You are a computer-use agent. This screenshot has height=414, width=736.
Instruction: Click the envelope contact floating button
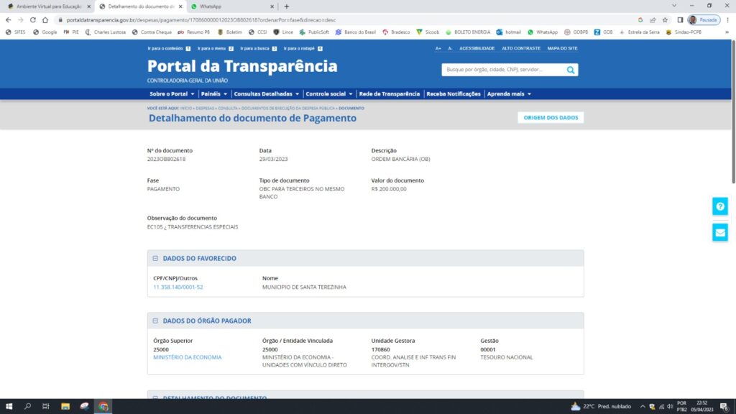click(x=720, y=232)
